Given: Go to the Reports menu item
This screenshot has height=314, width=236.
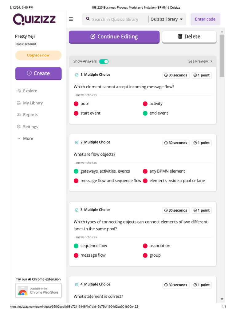Looking at the screenshot, I should (30, 115).
